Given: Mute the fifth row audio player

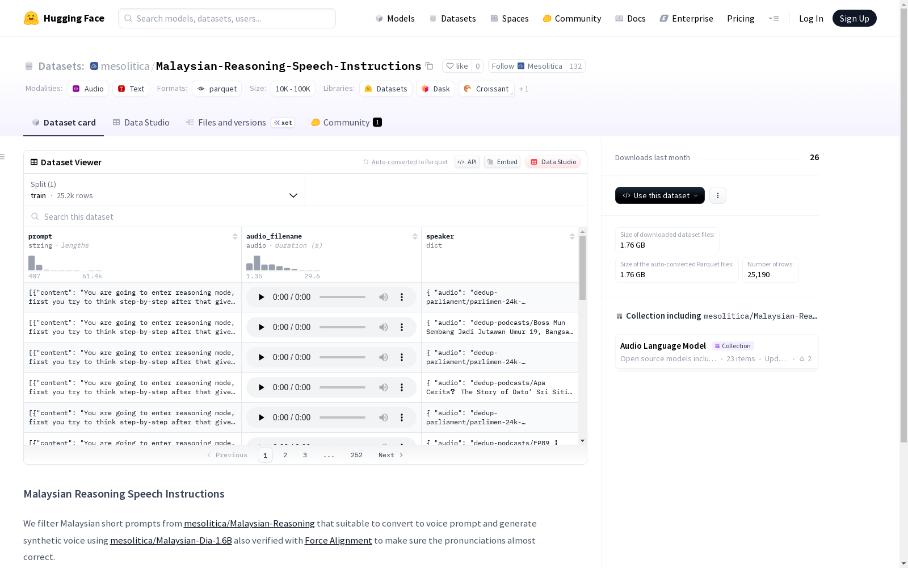Looking at the screenshot, I should point(384,417).
